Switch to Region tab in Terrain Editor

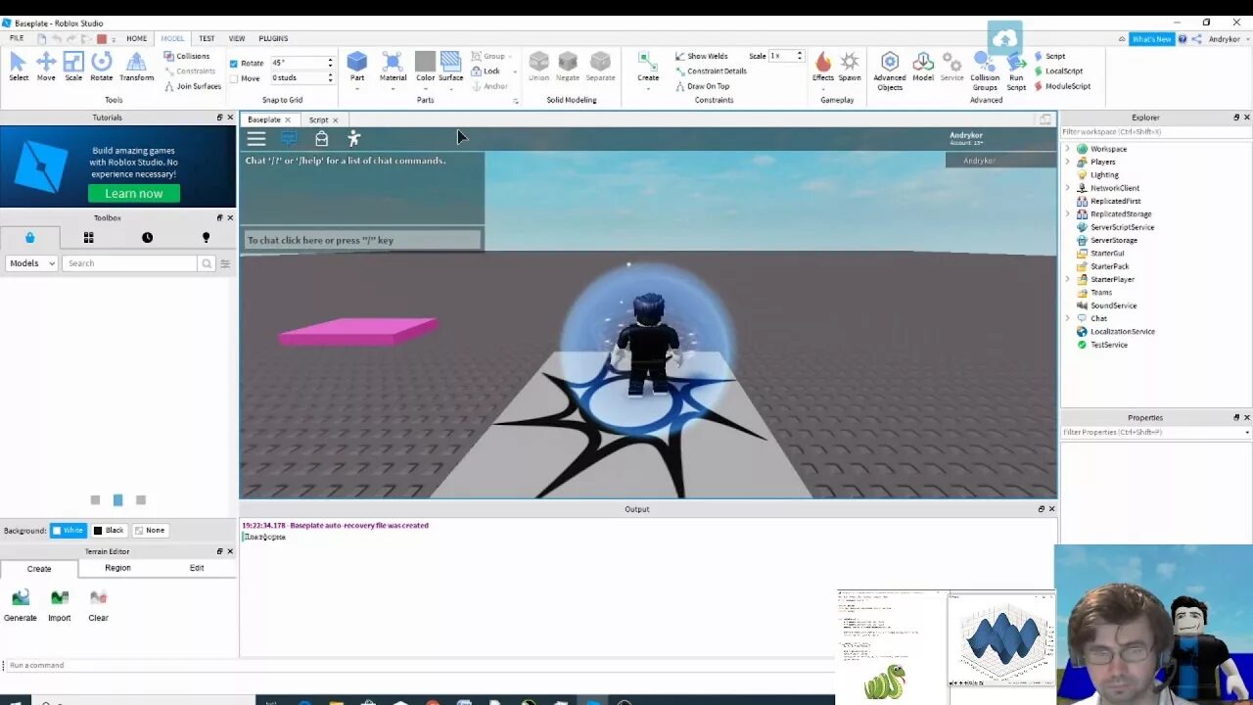(117, 568)
